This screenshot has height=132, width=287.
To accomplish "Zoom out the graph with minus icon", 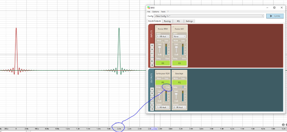I will pyautogui.click(x=283, y=125).
